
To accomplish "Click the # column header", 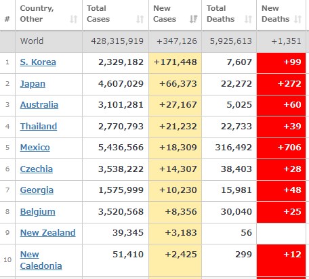I will [x=7, y=19].
